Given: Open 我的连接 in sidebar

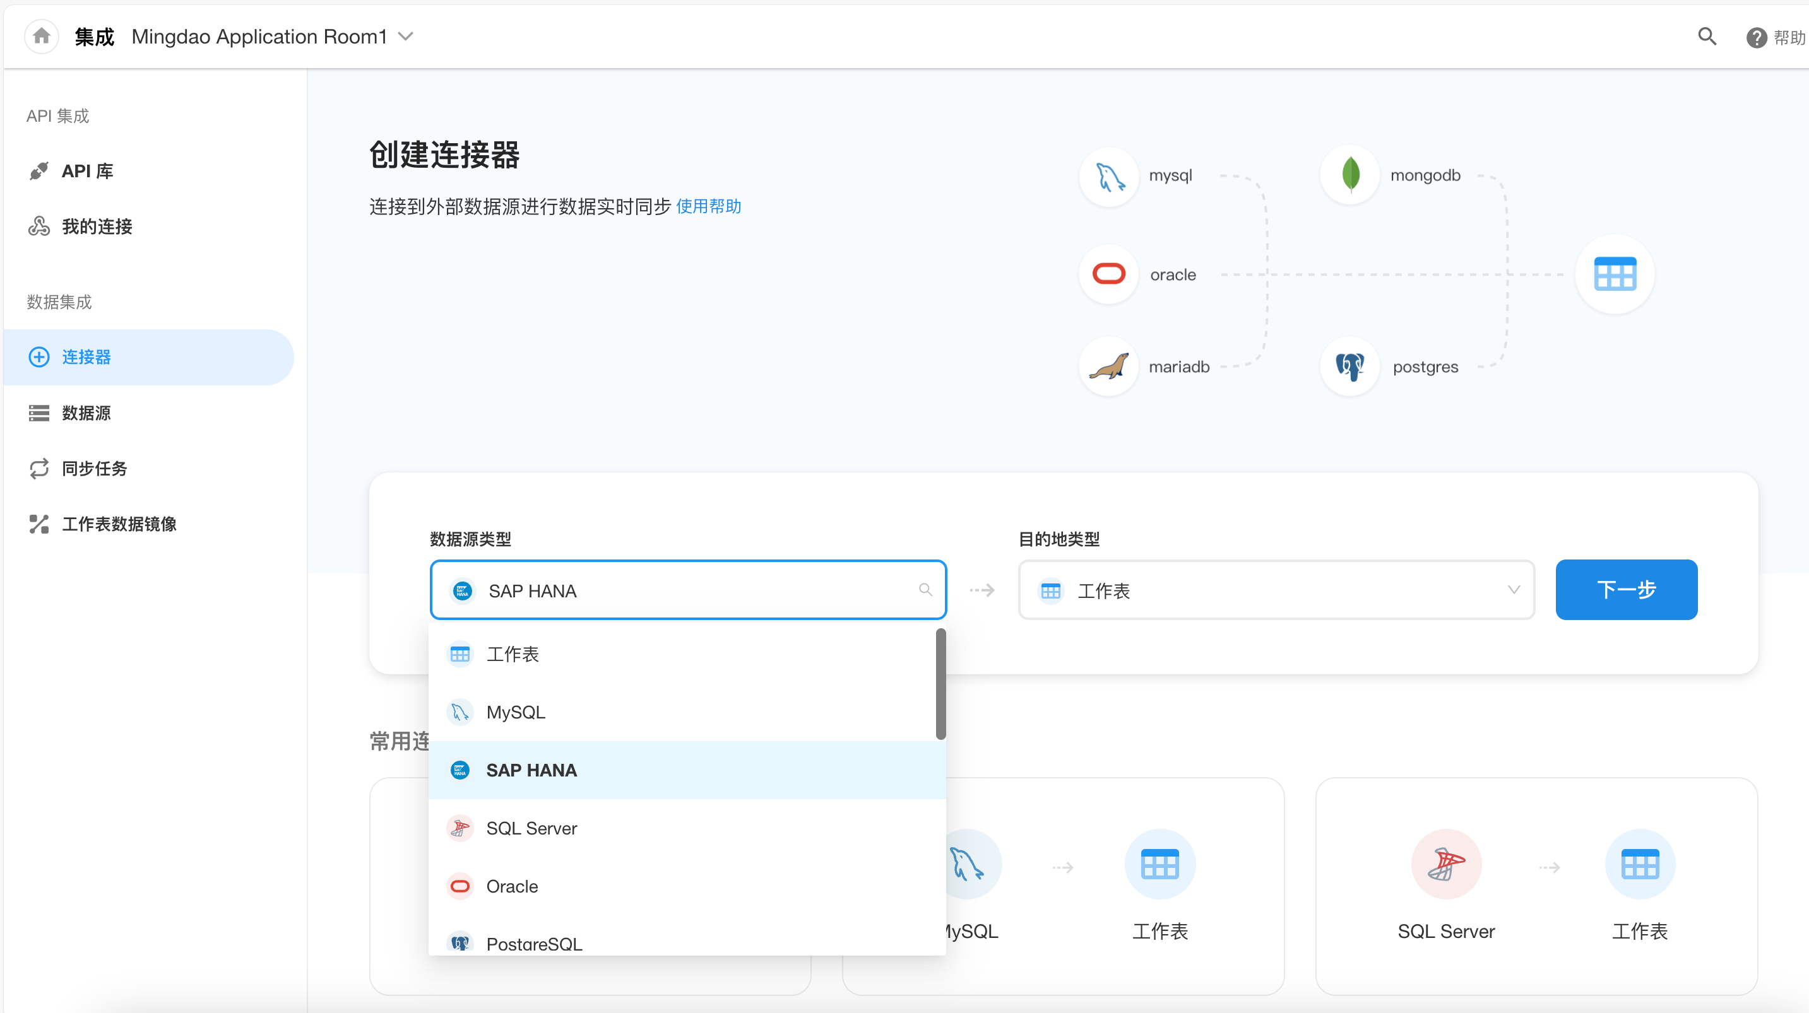Looking at the screenshot, I should click(149, 226).
